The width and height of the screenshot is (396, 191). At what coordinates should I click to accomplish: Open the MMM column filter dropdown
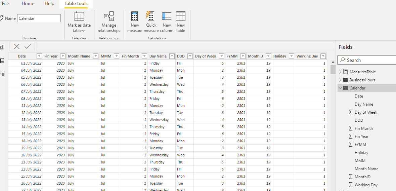117,56
